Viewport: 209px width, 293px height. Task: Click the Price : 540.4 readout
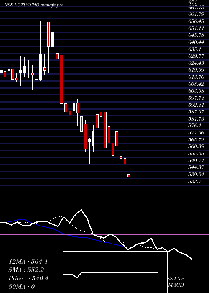(28, 278)
